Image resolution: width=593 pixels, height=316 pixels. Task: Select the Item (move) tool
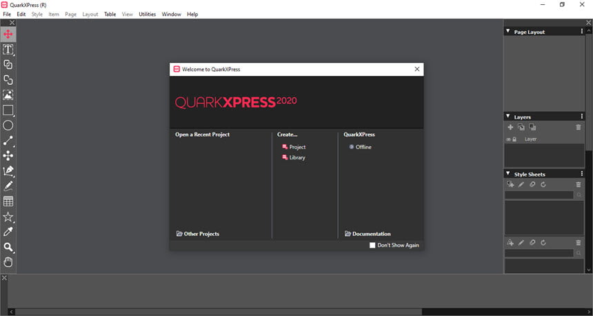tap(8, 34)
